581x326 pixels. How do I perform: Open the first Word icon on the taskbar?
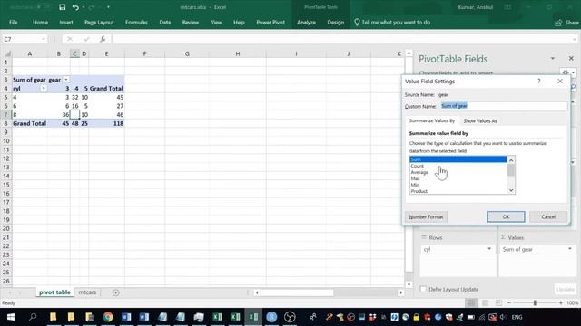[x=126, y=317]
